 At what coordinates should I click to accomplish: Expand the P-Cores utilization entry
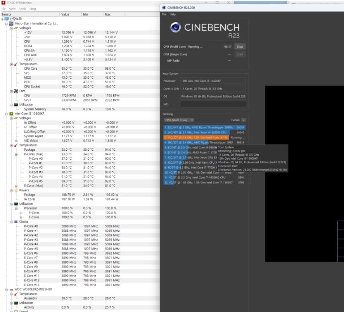point(21,213)
